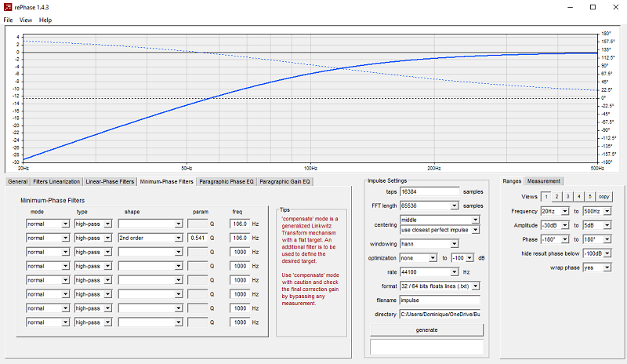The height and width of the screenshot is (364, 627).
Task: Click the taps field showing 16384
Action: coord(429,192)
